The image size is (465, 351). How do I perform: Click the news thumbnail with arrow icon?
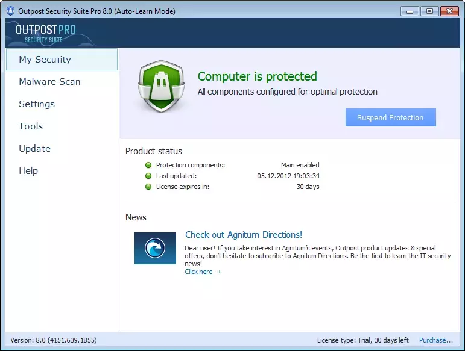pyautogui.click(x=155, y=248)
